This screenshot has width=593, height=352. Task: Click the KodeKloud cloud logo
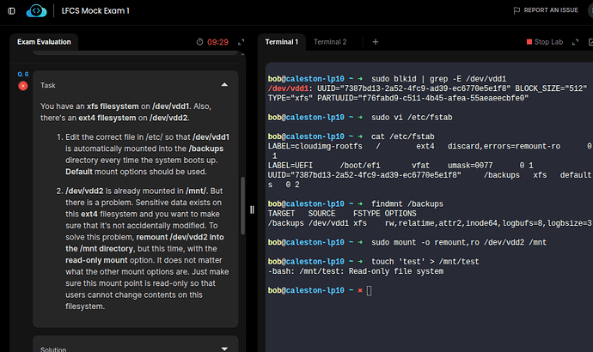tap(38, 10)
